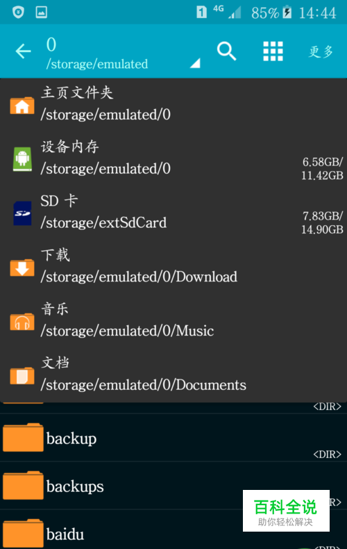Open the backups folder
Viewport: 347px width, 549px height.
173,486
